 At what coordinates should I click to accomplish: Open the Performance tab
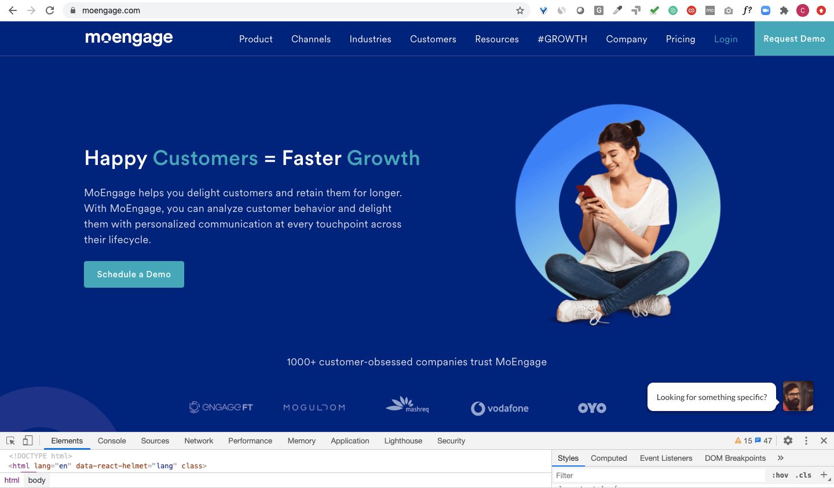pos(250,441)
